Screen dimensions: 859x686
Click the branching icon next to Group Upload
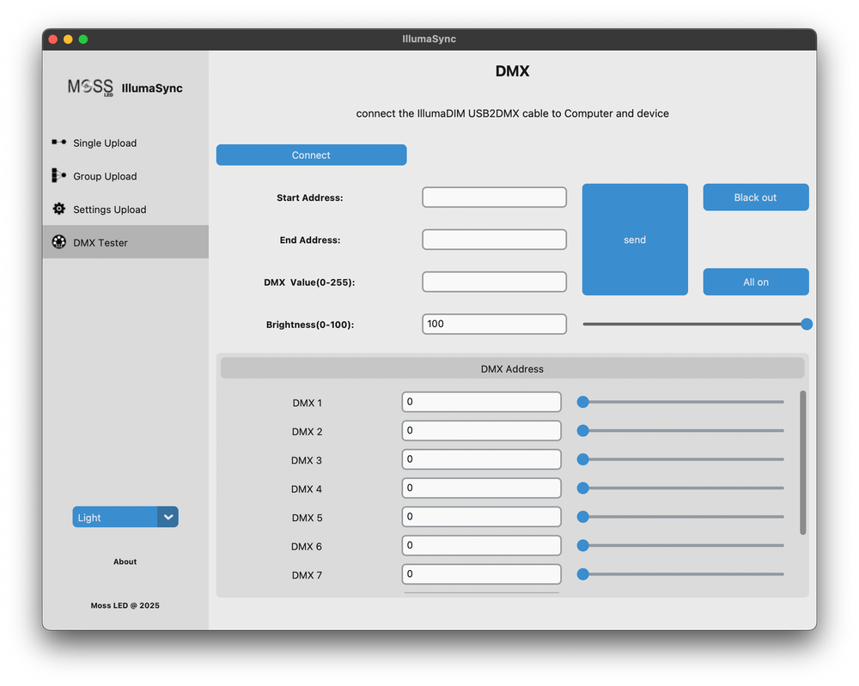tap(58, 176)
